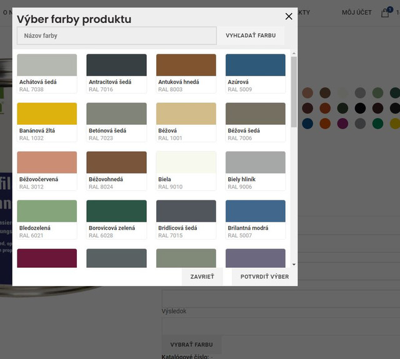This screenshot has width=400, height=359.
Task: Click VYBRAŤ FARBU button on background page
Action: pyautogui.click(x=192, y=345)
